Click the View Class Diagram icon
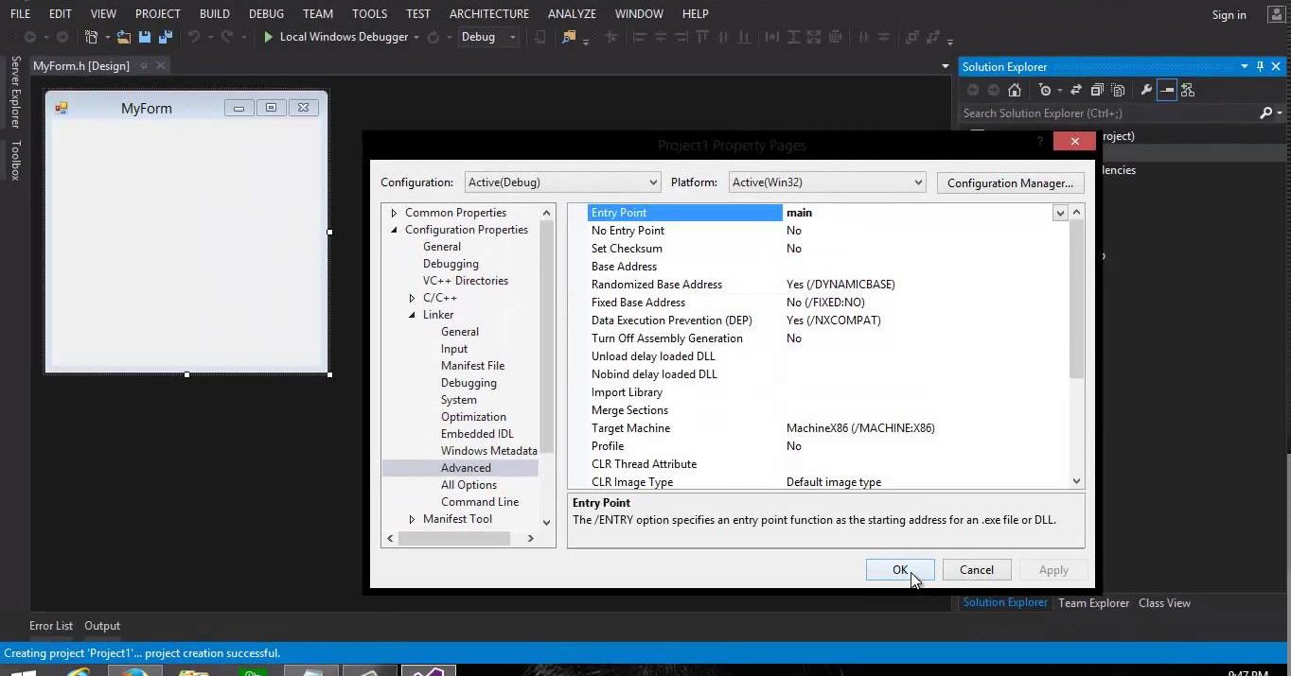 (1188, 90)
